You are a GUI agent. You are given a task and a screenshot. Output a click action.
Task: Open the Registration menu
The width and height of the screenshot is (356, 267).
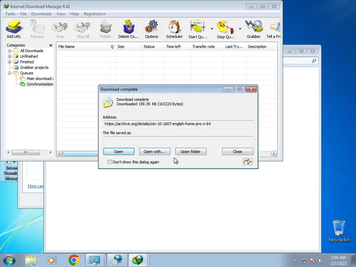point(95,14)
